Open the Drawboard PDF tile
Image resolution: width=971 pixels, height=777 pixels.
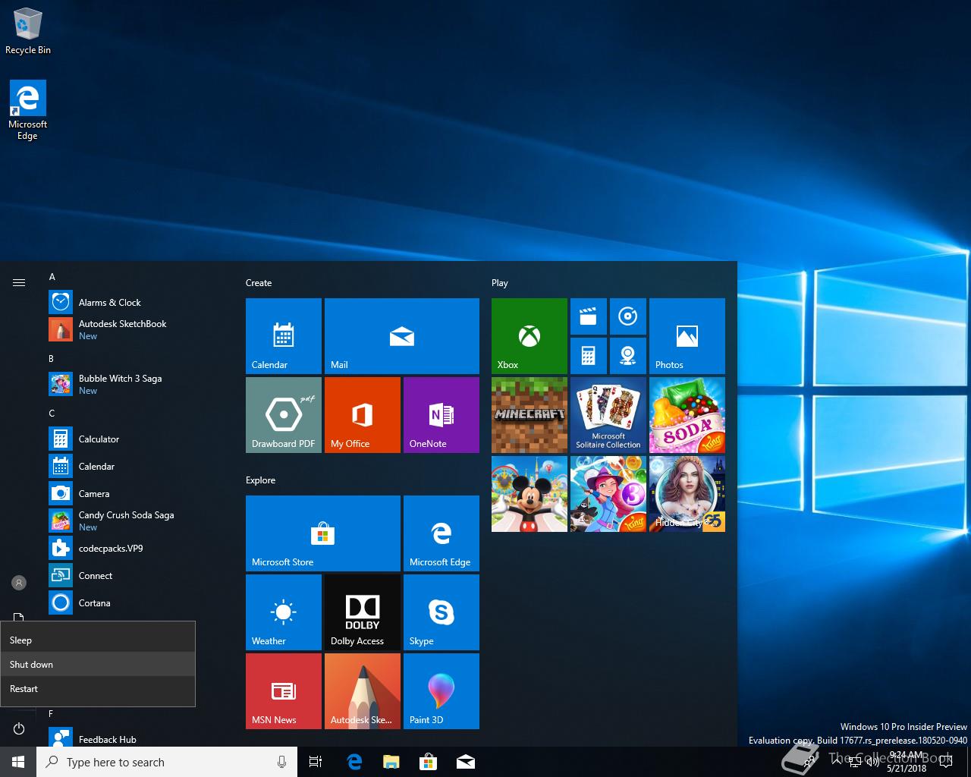284,415
